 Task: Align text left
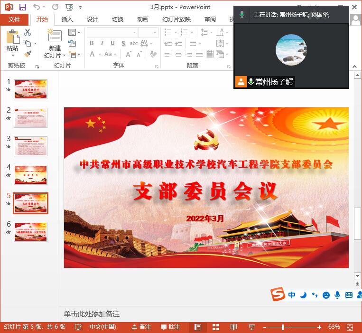click(168, 54)
